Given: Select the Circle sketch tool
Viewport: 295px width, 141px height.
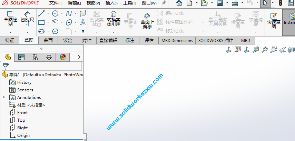Looking at the screenshot, I should pyautogui.click(x=55, y=13).
